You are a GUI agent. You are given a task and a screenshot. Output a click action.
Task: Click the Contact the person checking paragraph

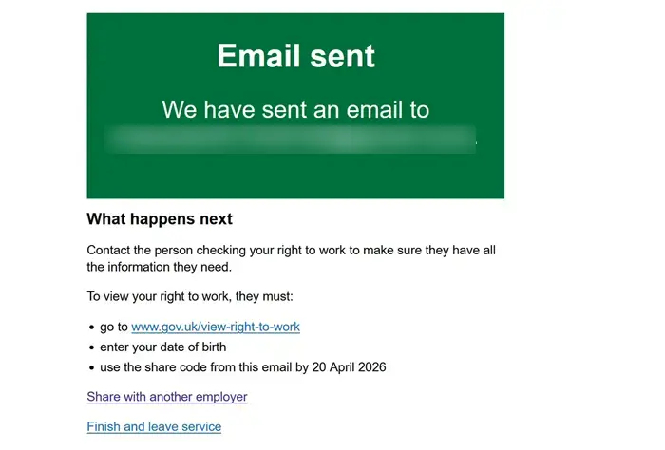tap(292, 251)
